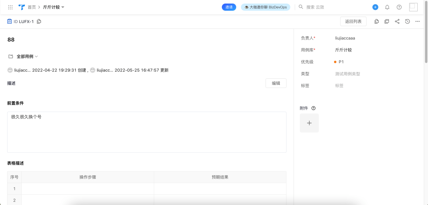Click the 操作步骤 column header
Screen dimensions: 428x205
pyautogui.click(x=88, y=177)
